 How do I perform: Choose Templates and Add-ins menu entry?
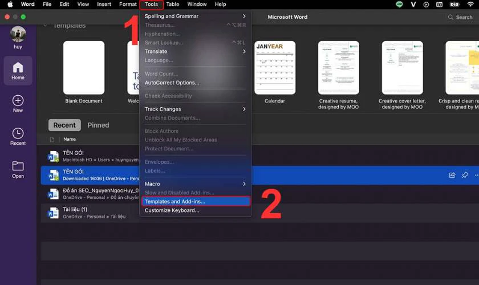(x=196, y=202)
